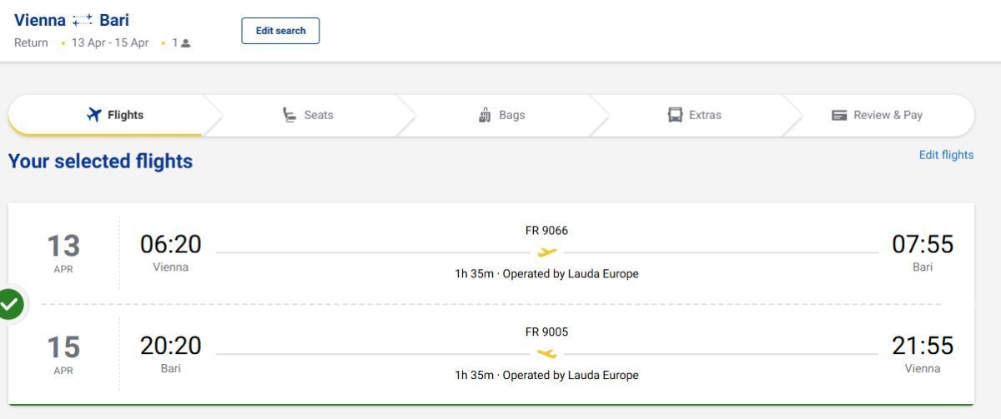
Task: Click the 13 Apr - 15 Apr date range
Action: coord(110,42)
